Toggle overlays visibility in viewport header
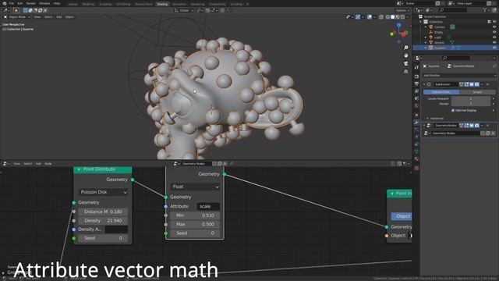Screen dimensions: 499x281 click(369, 17)
